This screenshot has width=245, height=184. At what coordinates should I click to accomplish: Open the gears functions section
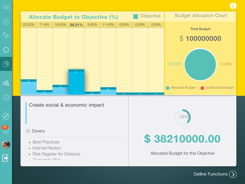pos(6,83)
